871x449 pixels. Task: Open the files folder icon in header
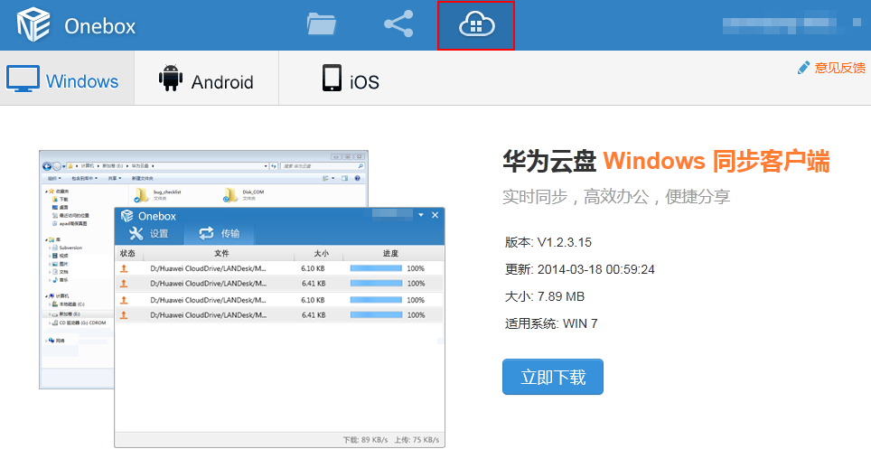coord(322,24)
